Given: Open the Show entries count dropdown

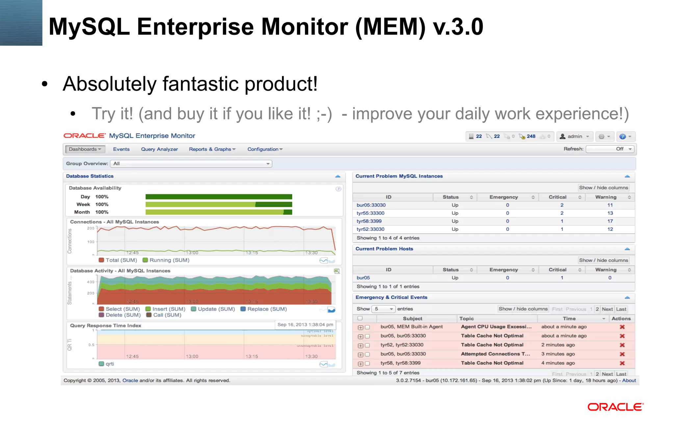Looking at the screenshot, I should [x=383, y=309].
